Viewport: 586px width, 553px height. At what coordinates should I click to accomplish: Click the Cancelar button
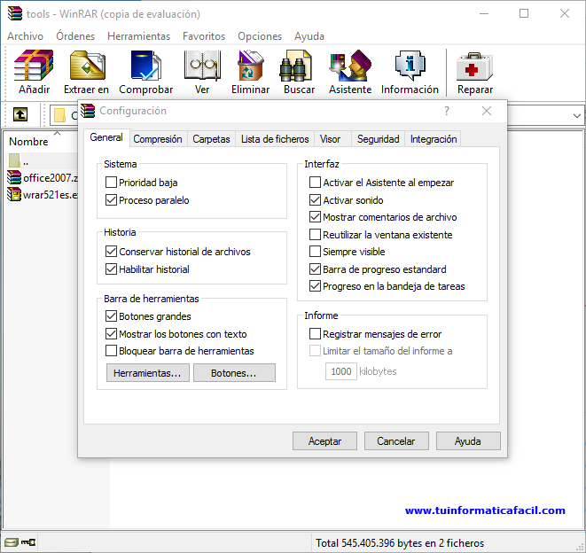[x=396, y=441]
